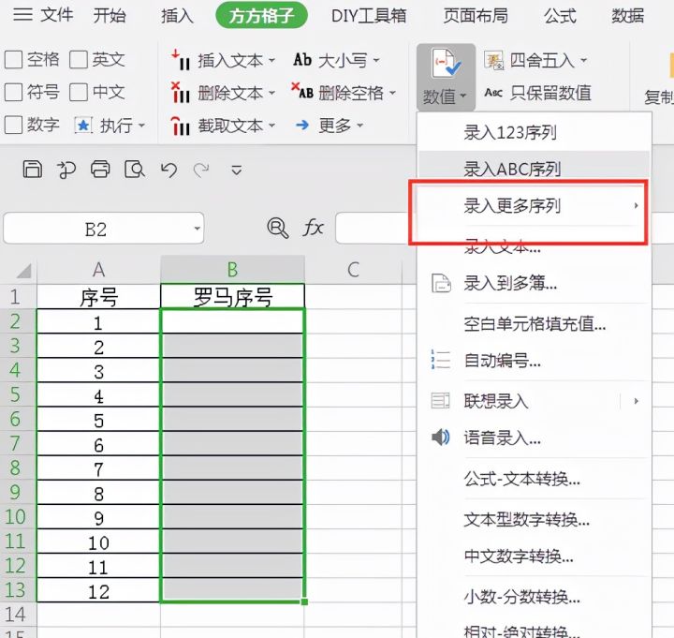Click the blue arrow 更多 icon
The image size is (674, 638).
(302, 126)
